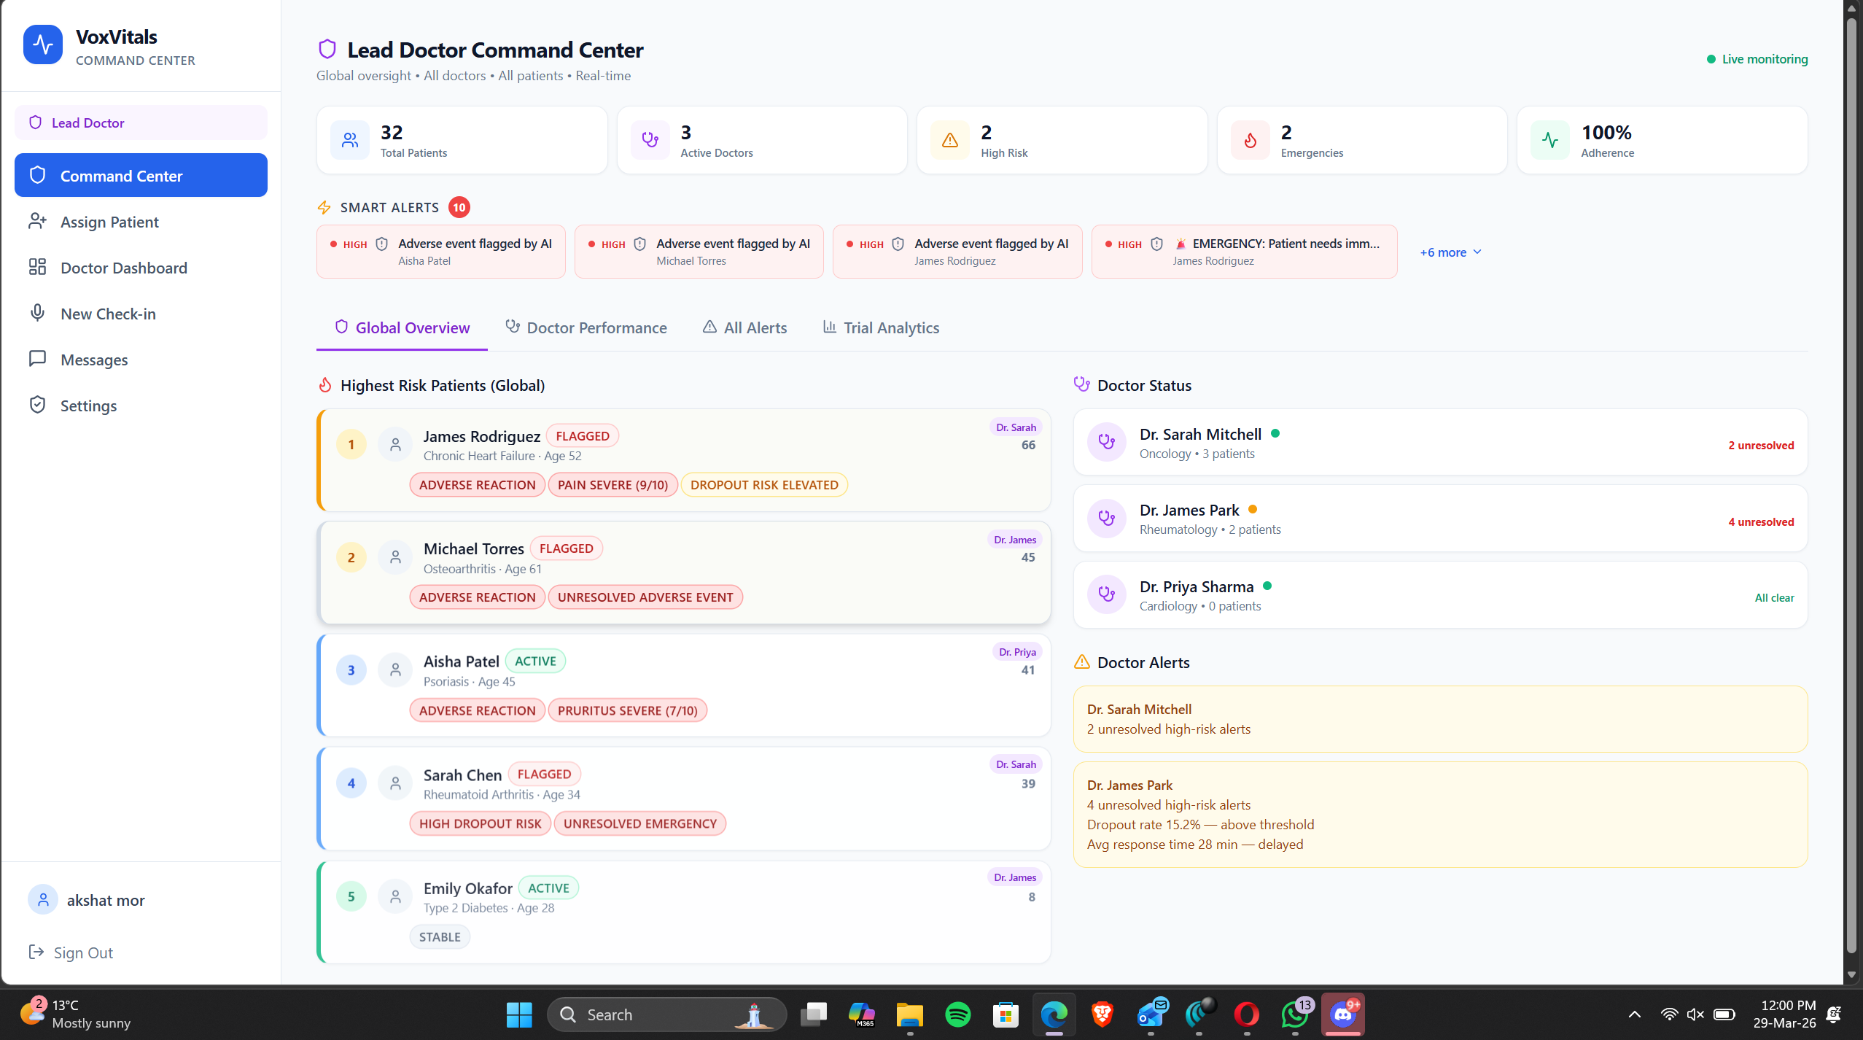Open the Trial Analytics tab
Screen dimensions: 1863x1040
tap(881, 328)
